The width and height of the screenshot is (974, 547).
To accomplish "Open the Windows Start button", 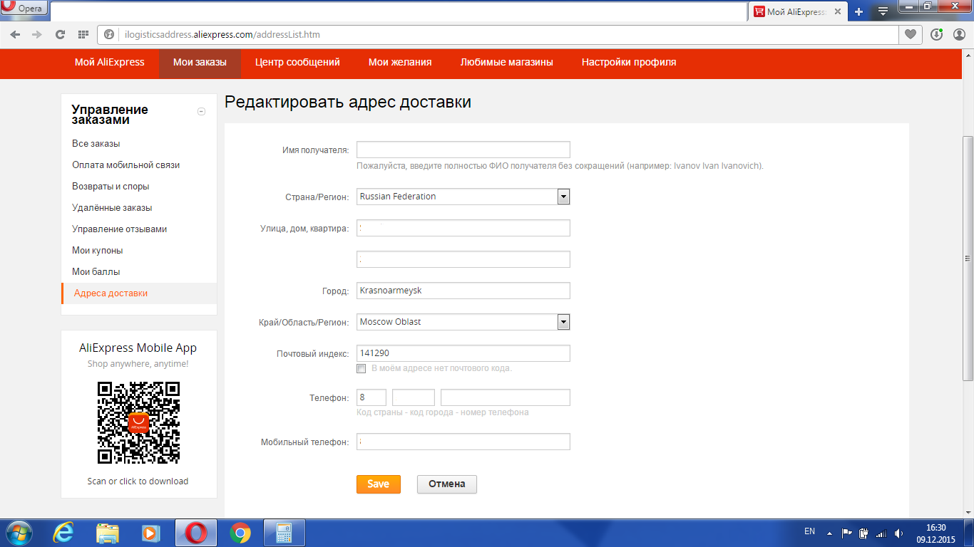I will coord(19,533).
